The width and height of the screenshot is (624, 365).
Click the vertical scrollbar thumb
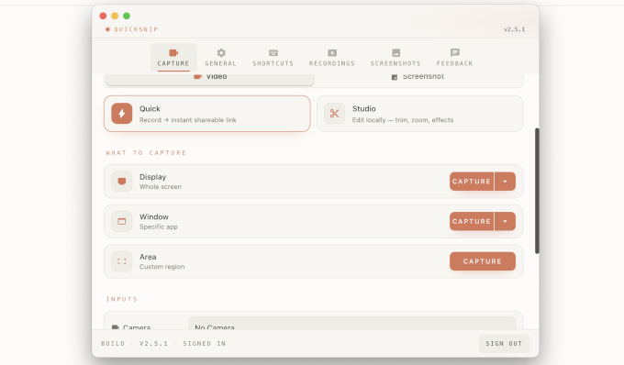537,191
